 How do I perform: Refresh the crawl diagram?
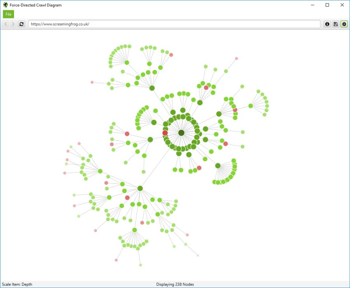tap(21, 24)
